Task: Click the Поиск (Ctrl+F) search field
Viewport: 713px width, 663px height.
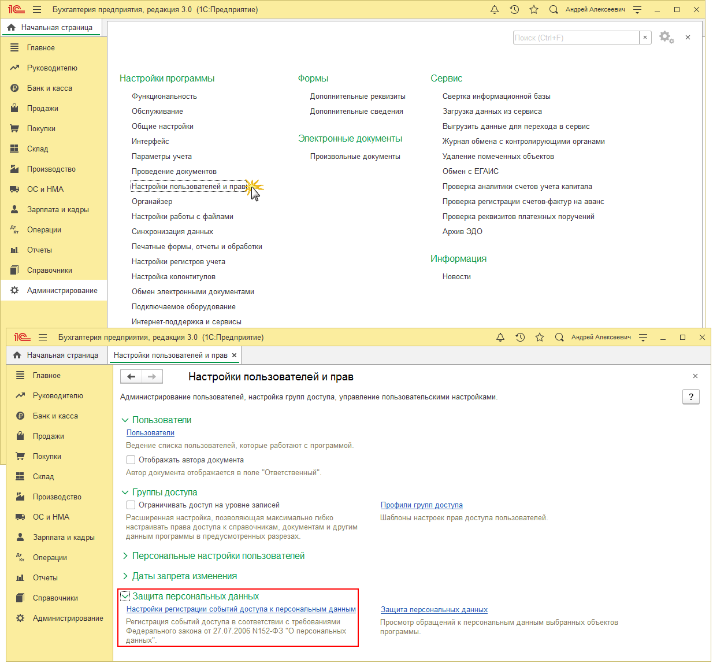Action: coord(576,38)
